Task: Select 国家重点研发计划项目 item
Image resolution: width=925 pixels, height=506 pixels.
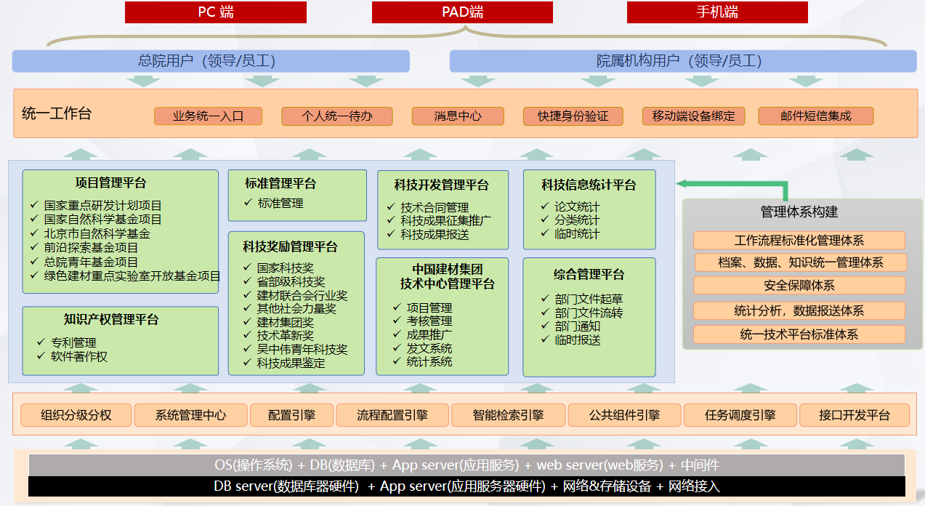Action: [102, 206]
